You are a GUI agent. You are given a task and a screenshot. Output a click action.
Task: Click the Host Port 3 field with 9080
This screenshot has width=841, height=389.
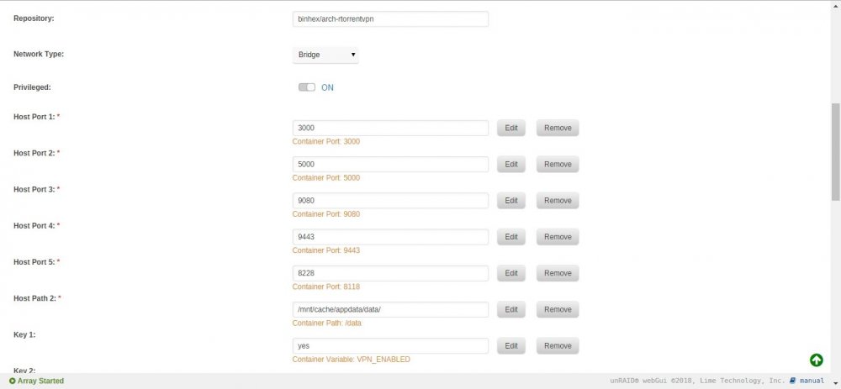click(390, 201)
